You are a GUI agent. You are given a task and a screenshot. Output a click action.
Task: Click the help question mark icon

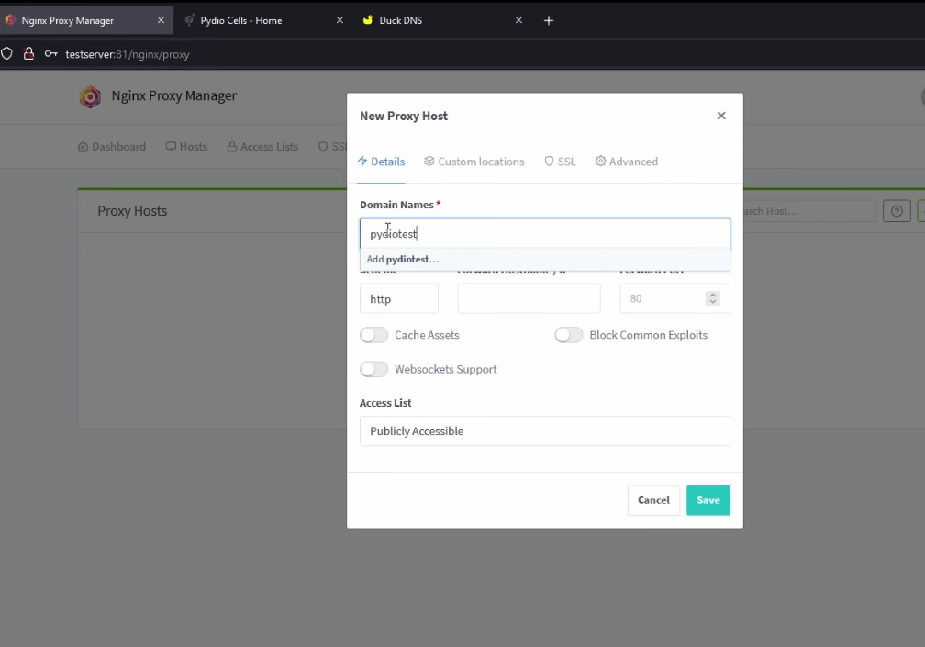[897, 211]
